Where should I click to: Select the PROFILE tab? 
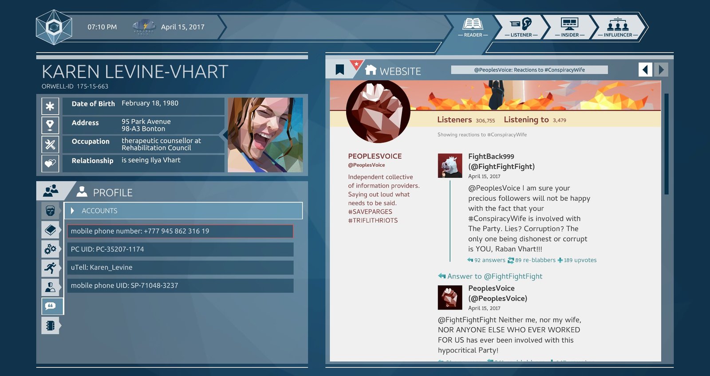(x=105, y=192)
